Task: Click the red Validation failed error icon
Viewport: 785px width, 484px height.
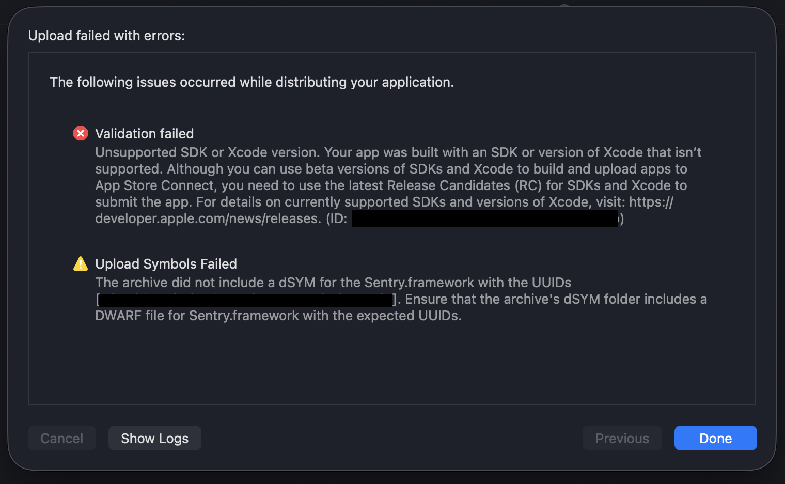Action: coord(81,134)
